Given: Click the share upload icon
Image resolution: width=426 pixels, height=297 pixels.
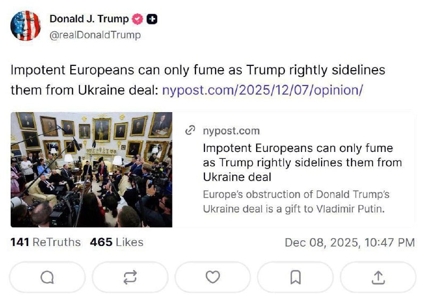Looking at the screenshot, I should [x=378, y=277].
